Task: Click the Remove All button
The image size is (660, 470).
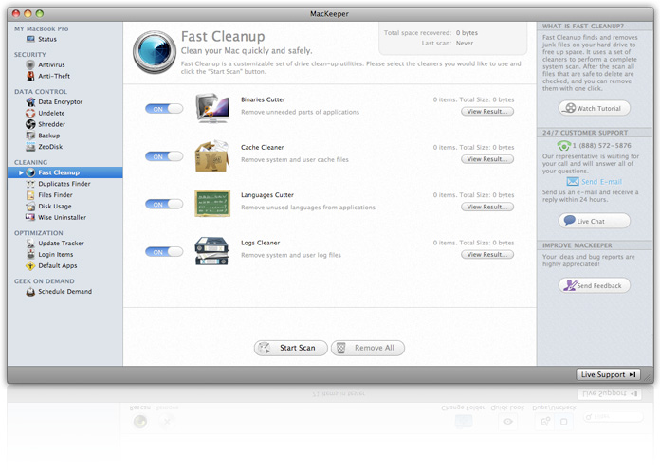Action: coord(368,348)
